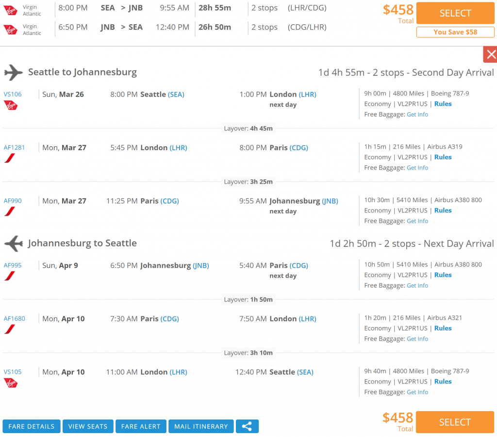Get baggage info for 10h 50m A380 flight
Image resolution: width=497 pixels, height=437 pixels.
point(417,286)
